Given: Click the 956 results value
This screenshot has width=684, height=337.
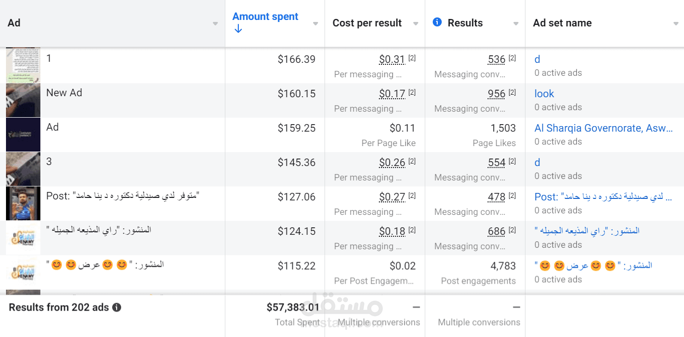Looking at the screenshot, I should 496,94.
